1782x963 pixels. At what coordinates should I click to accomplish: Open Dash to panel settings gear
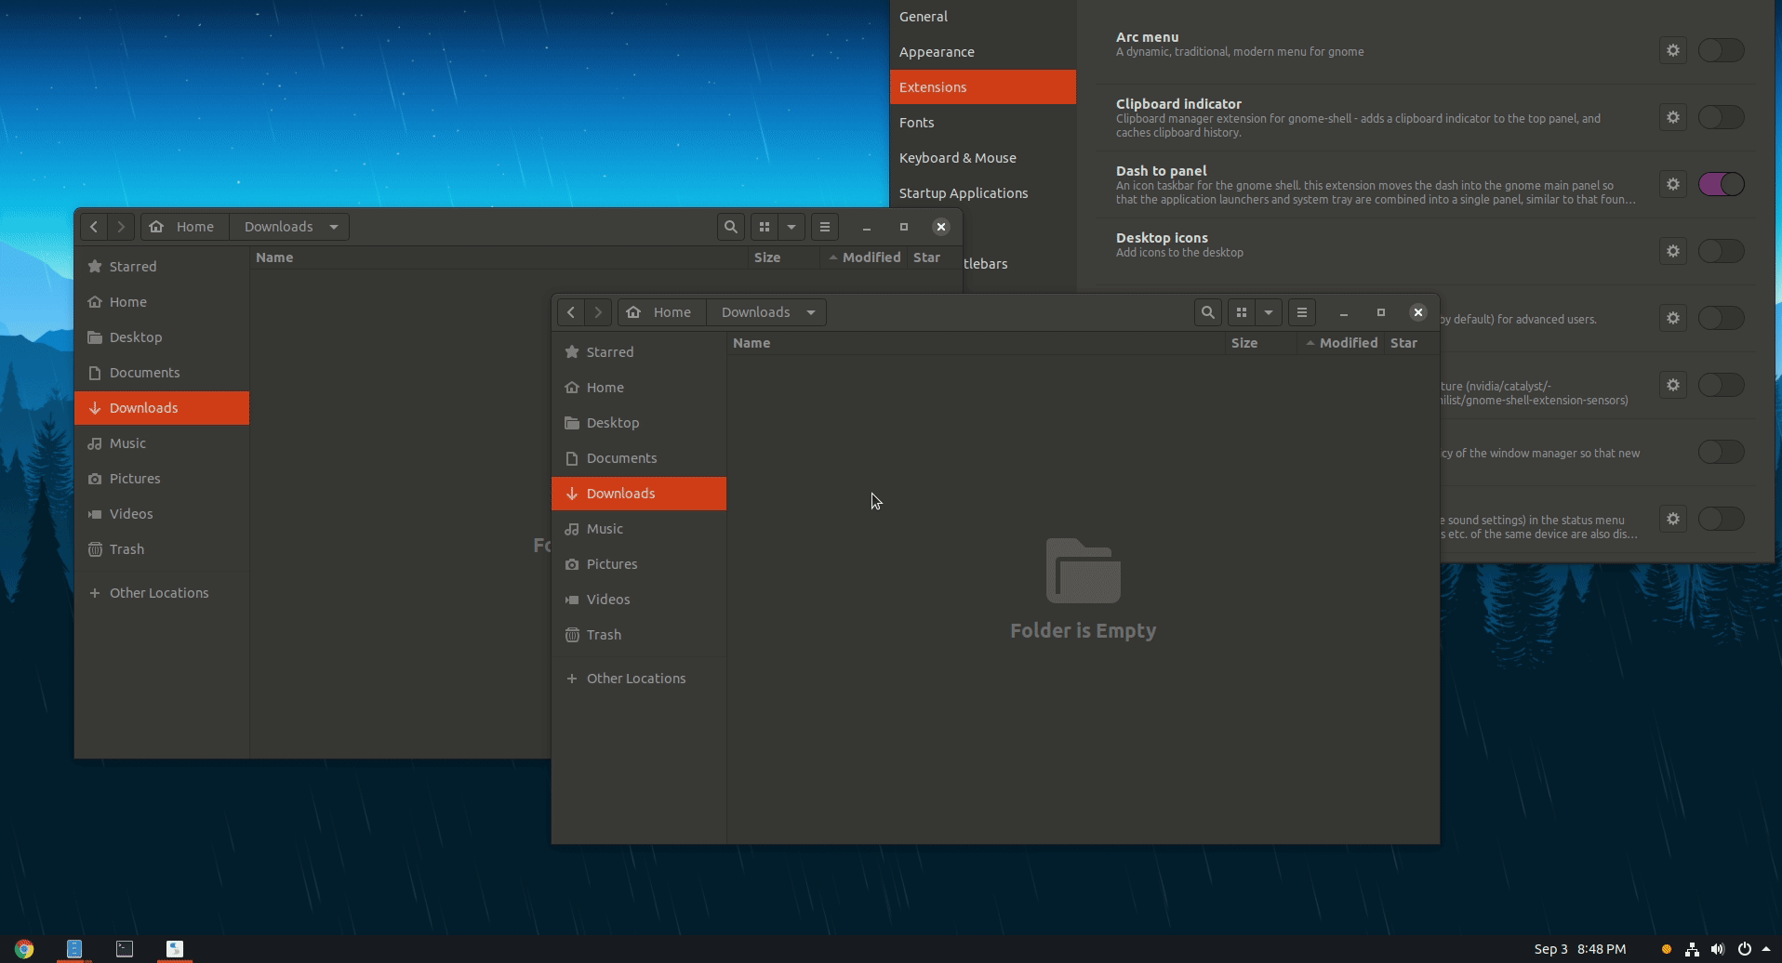[x=1672, y=184]
